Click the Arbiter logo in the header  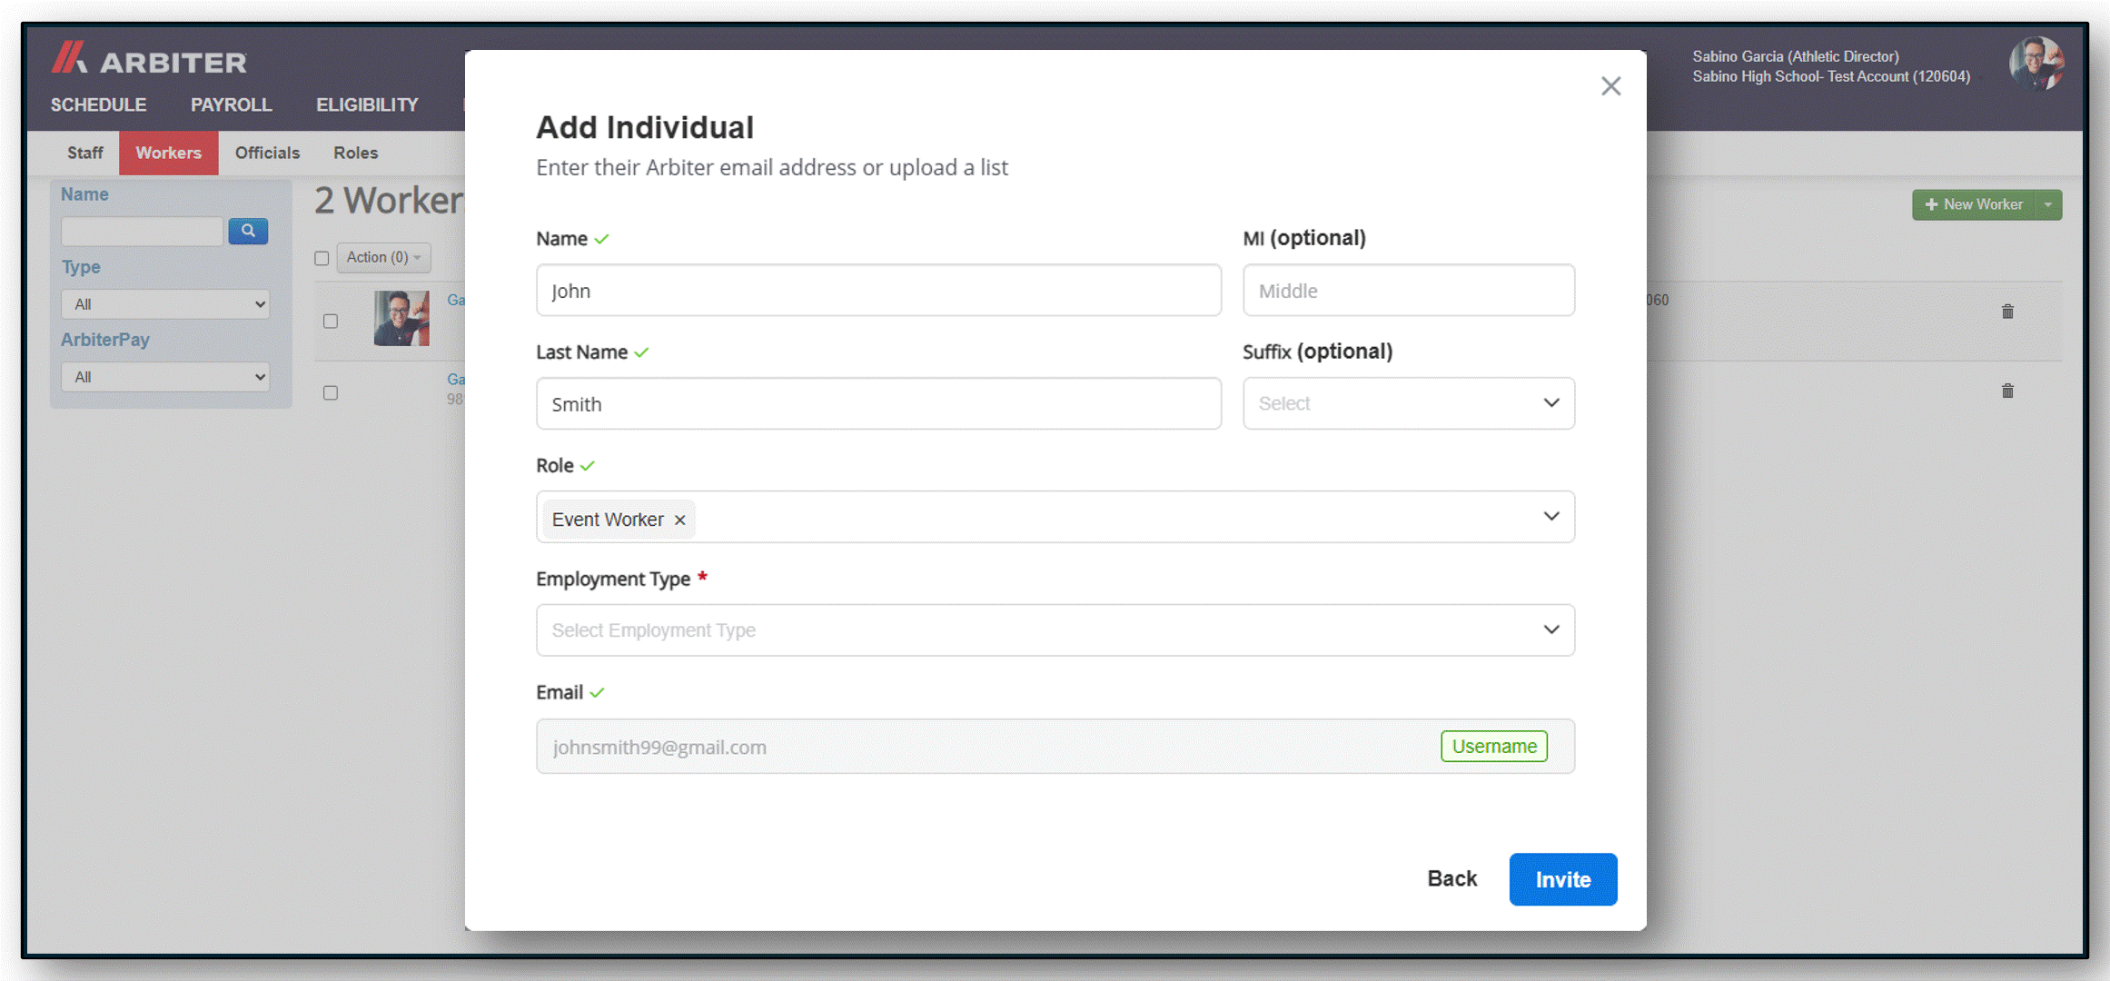[x=149, y=59]
